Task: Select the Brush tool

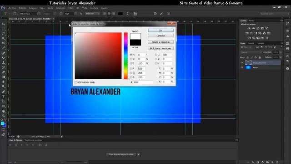Action: click(3, 58)
